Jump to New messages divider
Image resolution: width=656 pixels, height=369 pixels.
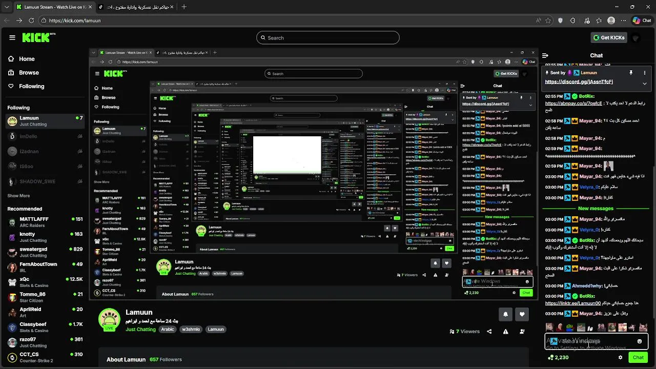(x=596, y=209)
